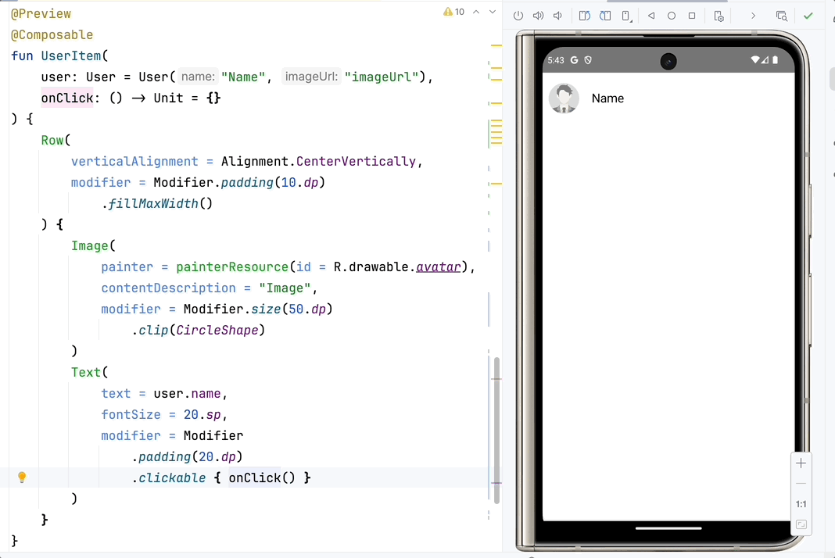
Task: Jump to next warning with the down chevron
Action: [x=492, y=13]
